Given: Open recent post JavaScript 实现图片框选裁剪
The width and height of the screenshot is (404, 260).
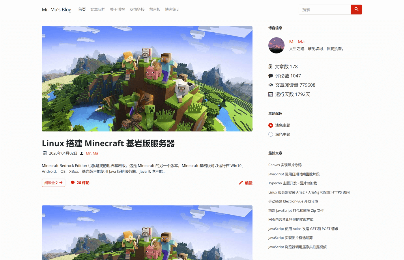Looking at the screenshot, I should pyautogui.click(x=290, y=238).
